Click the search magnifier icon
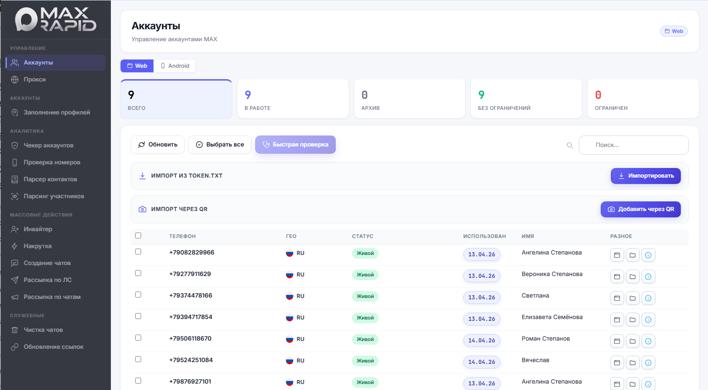708x390 pixels. [570, 145]
